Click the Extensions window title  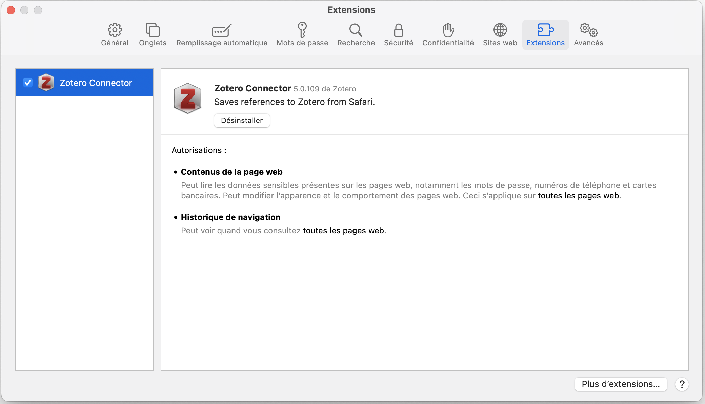click(x=351, y=10)
